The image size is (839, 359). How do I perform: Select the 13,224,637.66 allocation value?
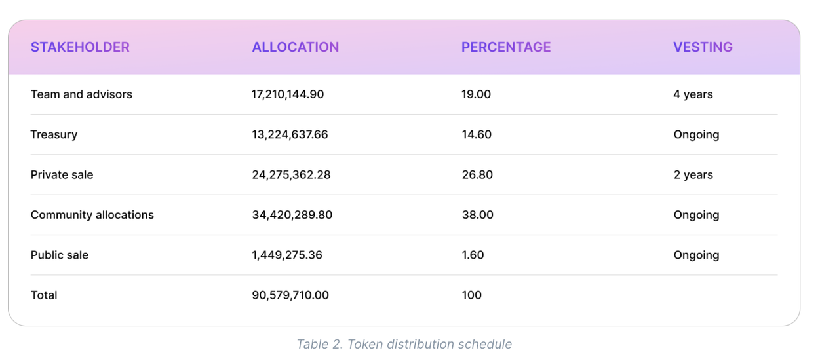point(290,134)
